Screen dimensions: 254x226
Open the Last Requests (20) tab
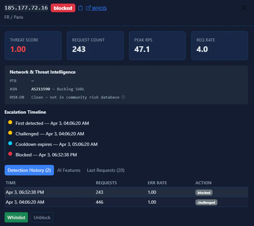(106, 170)
